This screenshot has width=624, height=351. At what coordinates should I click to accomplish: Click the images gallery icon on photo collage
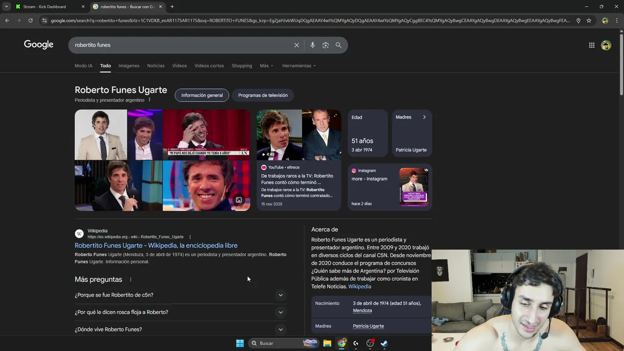point(239,200)
